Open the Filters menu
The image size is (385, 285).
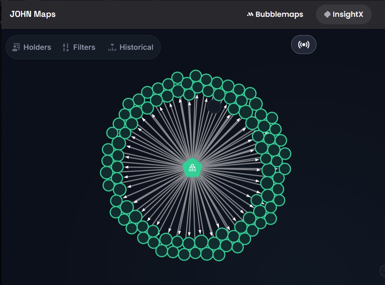point(79,47)
